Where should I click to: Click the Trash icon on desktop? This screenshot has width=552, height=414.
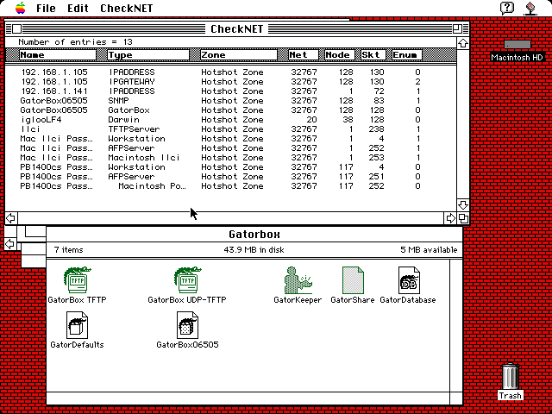point(510,376)
